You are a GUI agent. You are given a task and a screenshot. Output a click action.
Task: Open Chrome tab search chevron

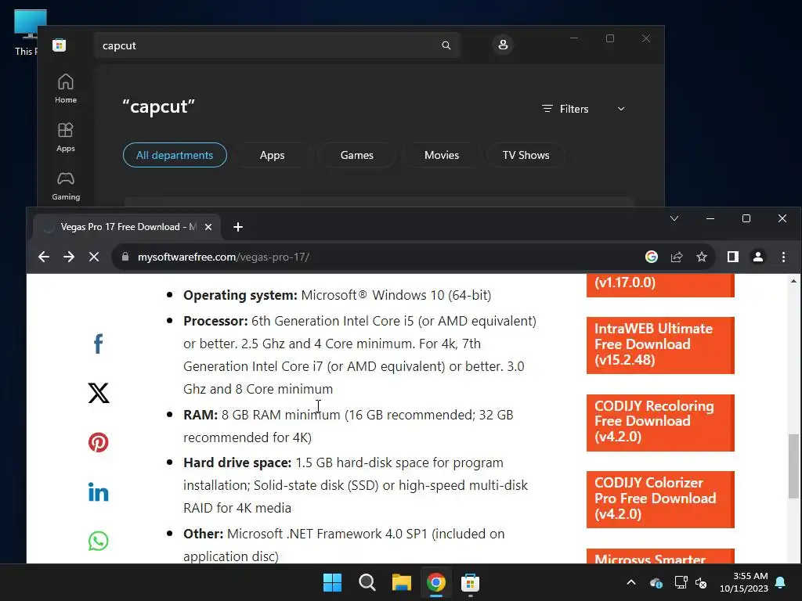674,219
